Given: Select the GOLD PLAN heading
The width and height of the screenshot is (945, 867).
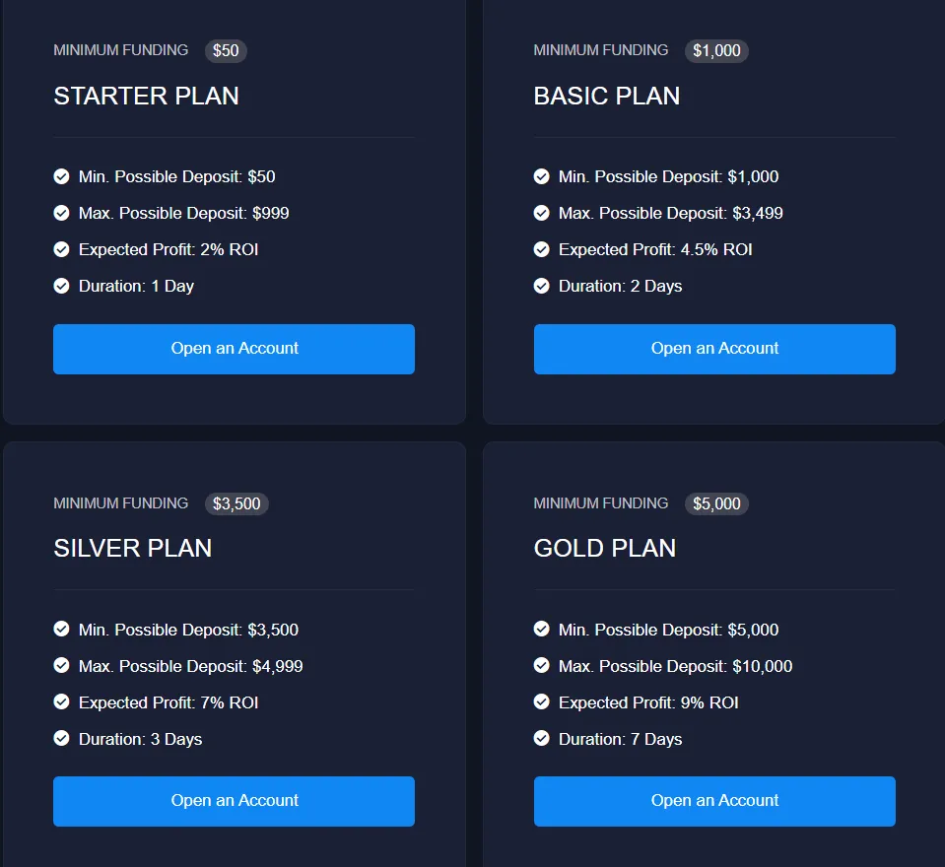Looking at the screenshot, I should [x=605, y=549].
